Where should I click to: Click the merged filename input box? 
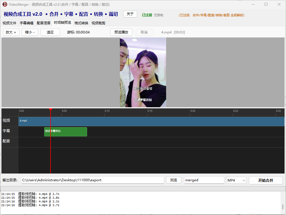pos(204,180)
